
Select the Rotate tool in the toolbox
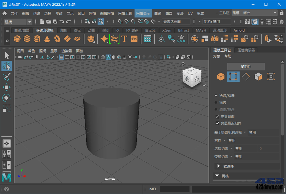(7, 98)
